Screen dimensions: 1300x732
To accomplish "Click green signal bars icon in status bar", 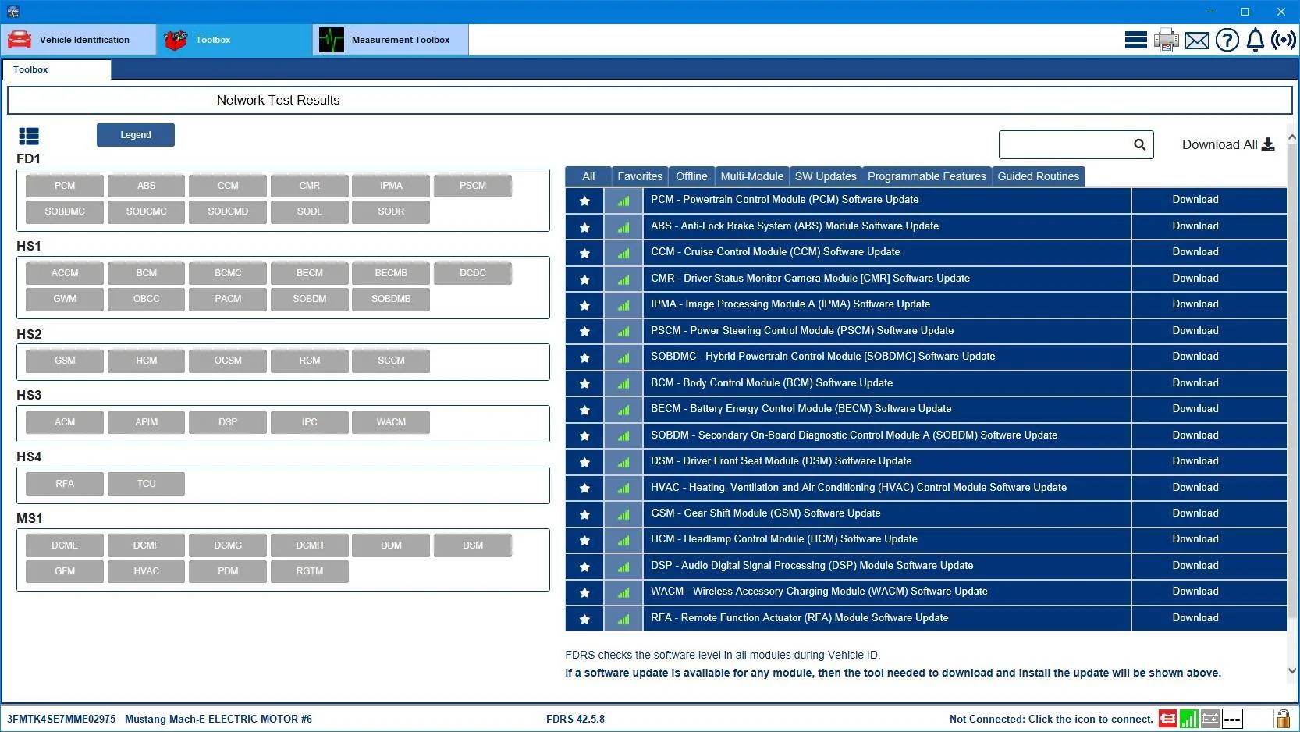I will tap(1189, 719).
